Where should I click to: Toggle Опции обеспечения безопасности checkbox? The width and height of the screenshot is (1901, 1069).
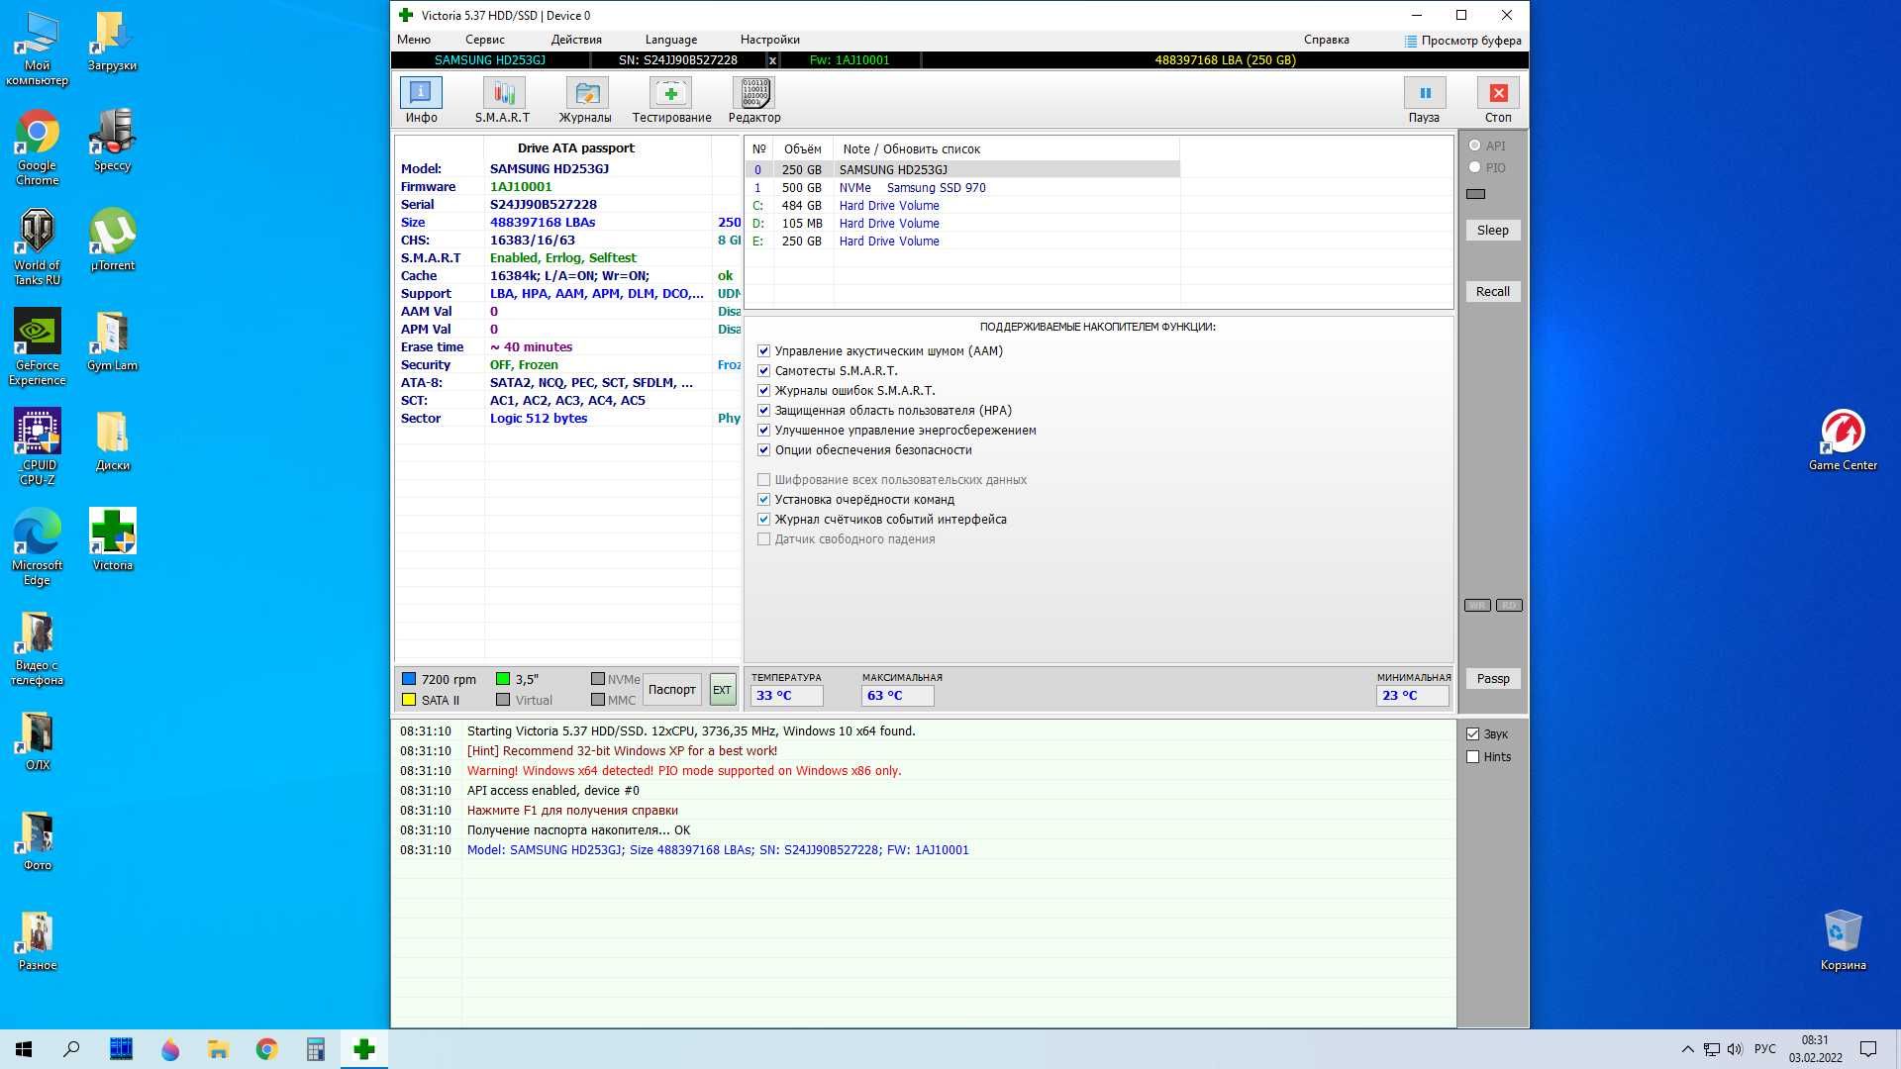pos(763,450)
